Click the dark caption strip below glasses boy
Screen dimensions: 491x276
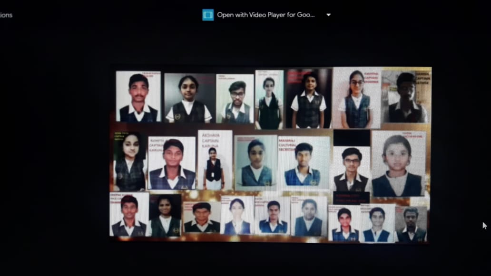[x=352, y=197]
